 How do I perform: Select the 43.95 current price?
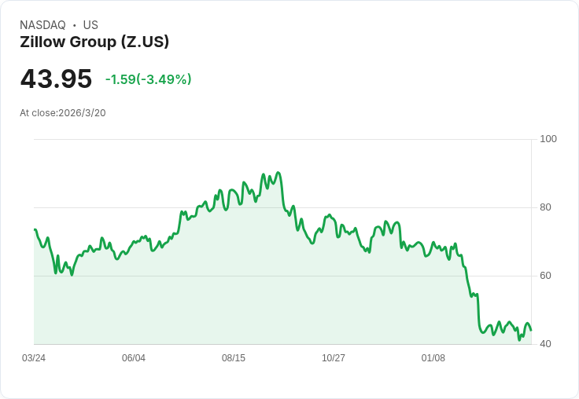click(56, 79)
